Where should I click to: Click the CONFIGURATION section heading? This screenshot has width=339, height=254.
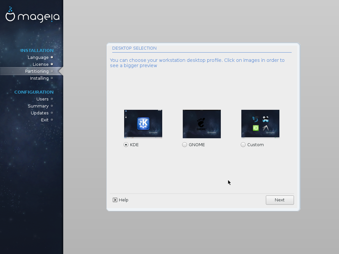[x=34, y=92]
